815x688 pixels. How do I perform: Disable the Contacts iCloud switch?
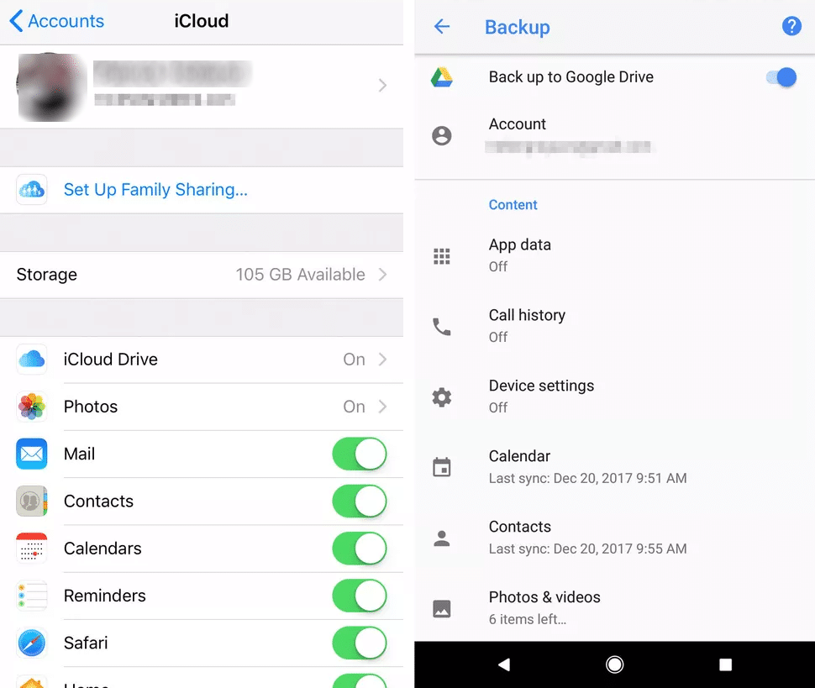[360, 502]
